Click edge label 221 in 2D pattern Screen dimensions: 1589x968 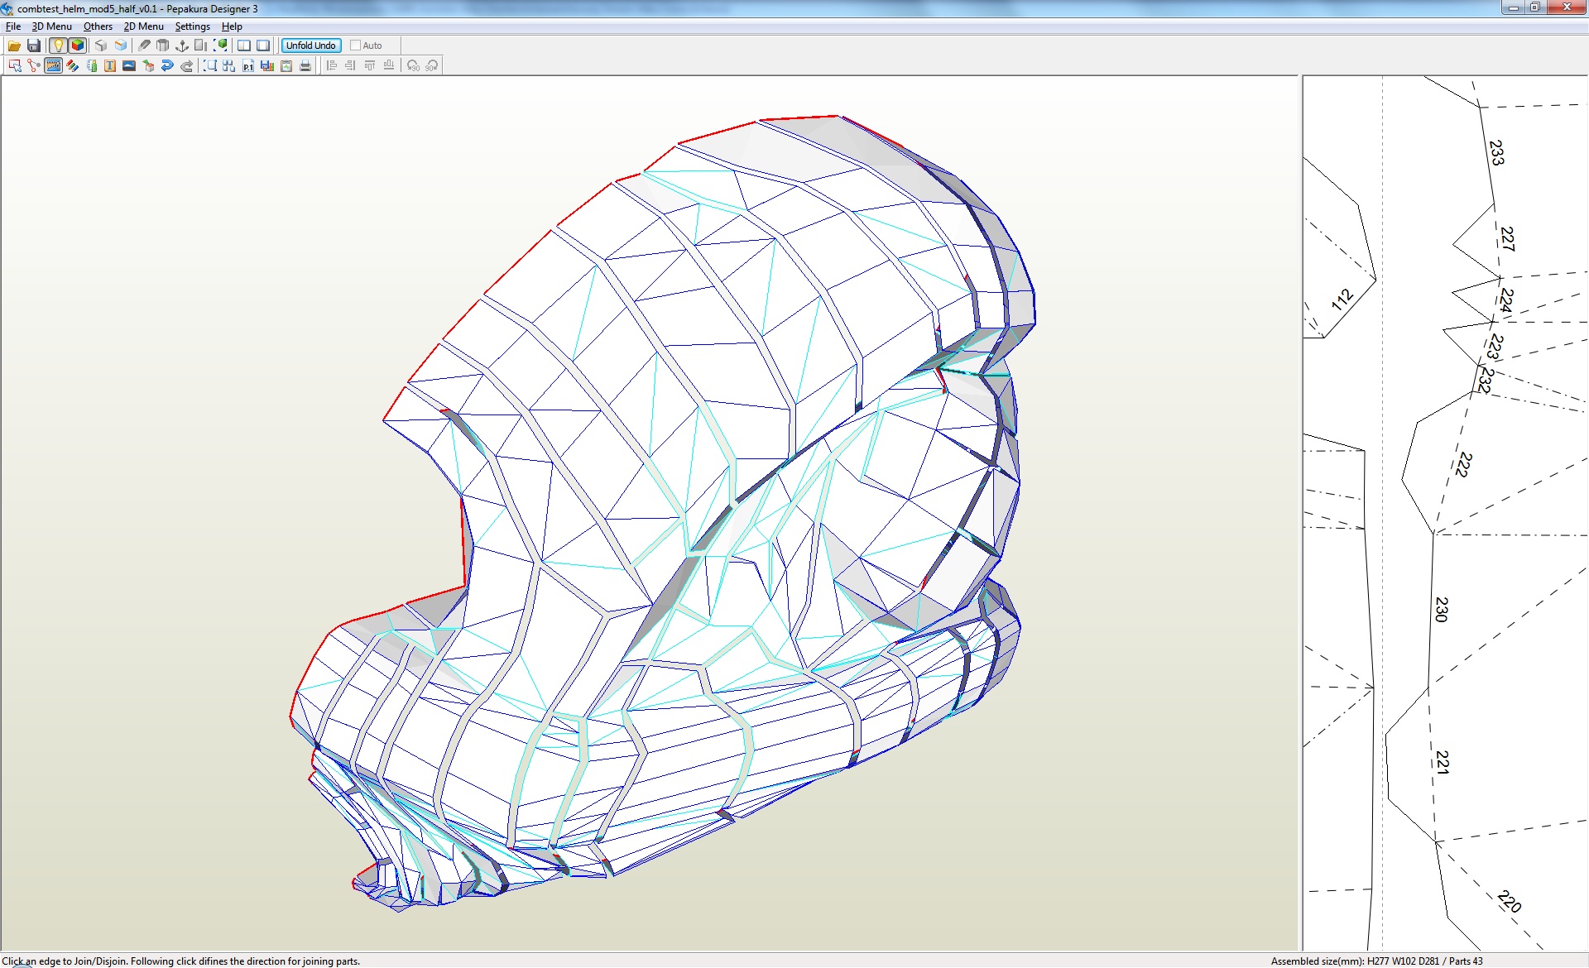point(1443,762)
